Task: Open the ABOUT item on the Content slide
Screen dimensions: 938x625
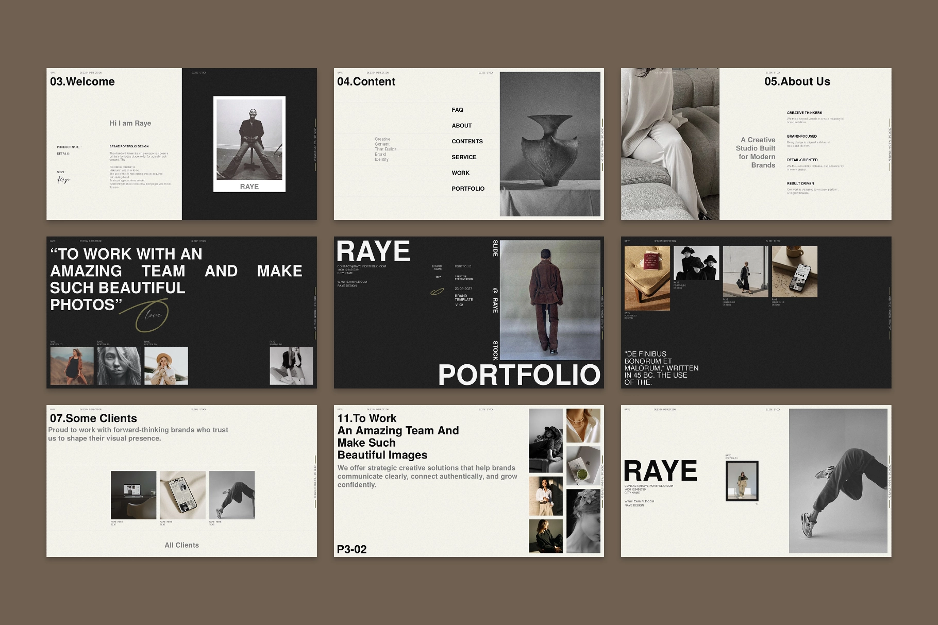Action: (x=461, y=125)
